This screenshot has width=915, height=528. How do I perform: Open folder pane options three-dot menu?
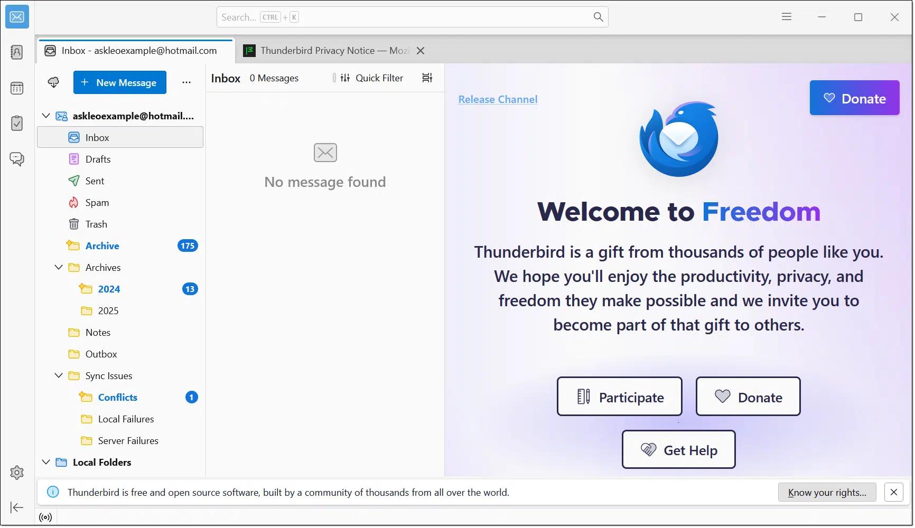pyautogui.click(x=186, y=82)
